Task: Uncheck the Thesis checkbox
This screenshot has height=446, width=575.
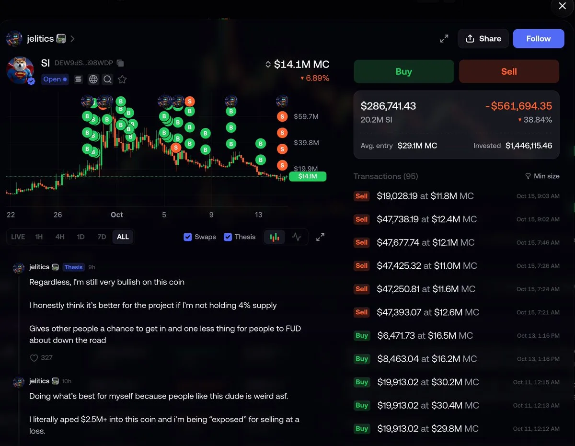Action: pyautogui.click(x=228, y=237)
